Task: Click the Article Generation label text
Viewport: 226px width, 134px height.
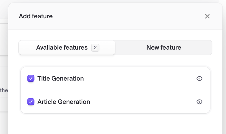Action: (x=64, y=102)
